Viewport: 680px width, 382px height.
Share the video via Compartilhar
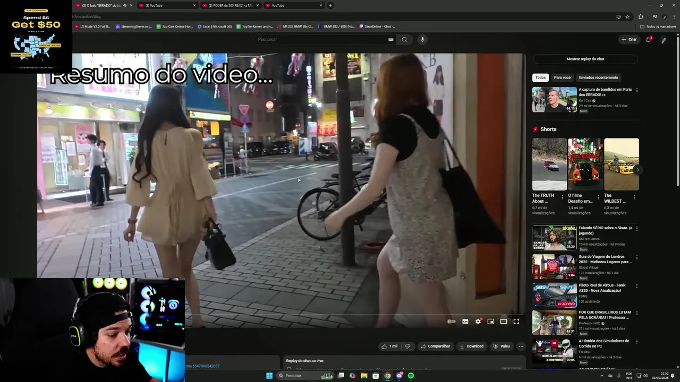(435, 346)
